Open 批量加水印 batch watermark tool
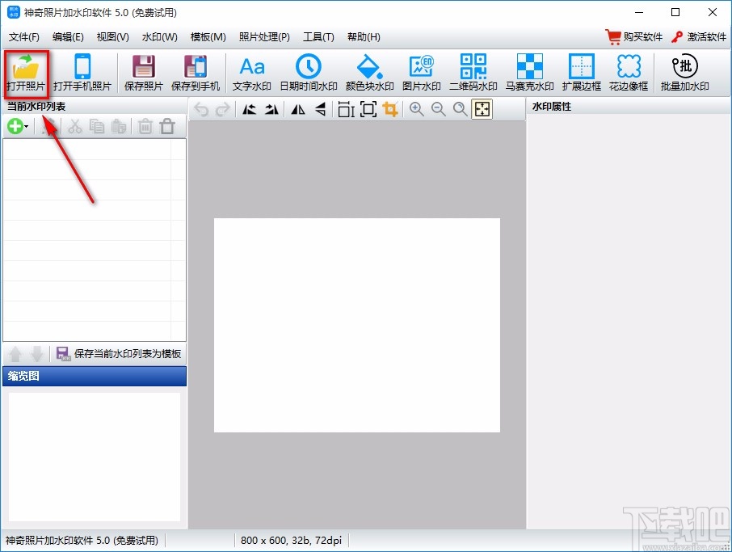 click(x=685, y=73)
